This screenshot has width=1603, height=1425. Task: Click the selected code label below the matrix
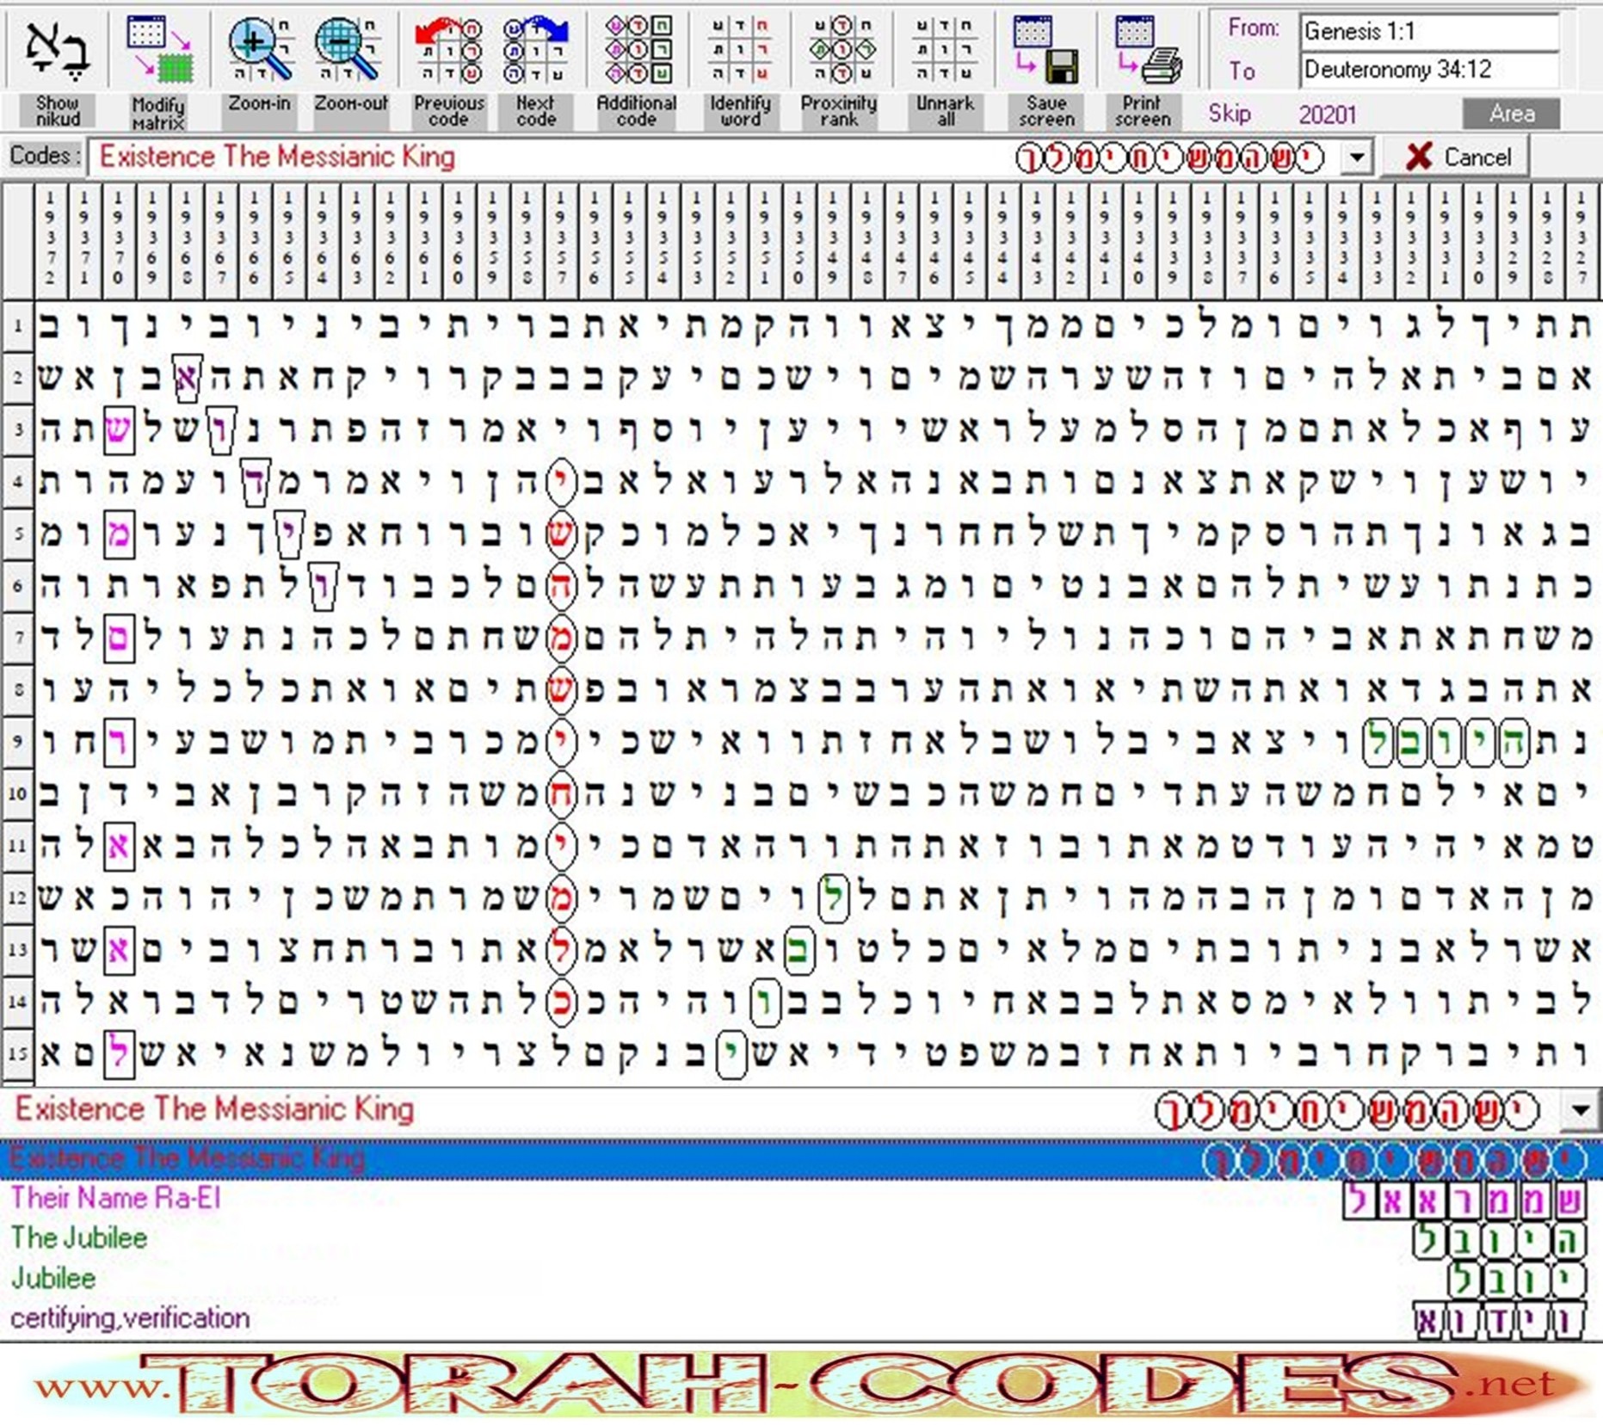click(214, 1109)
